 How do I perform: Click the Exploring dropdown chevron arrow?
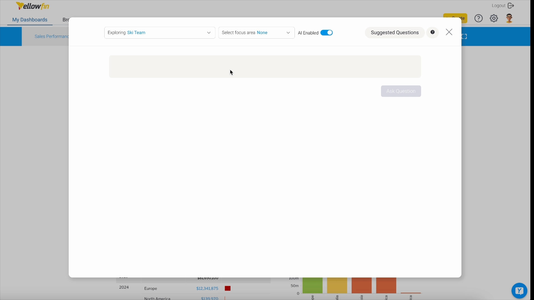pos(209,33)
